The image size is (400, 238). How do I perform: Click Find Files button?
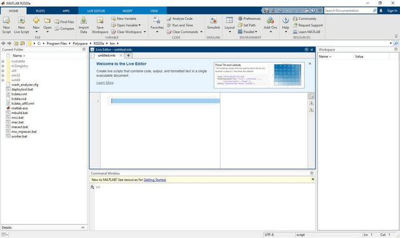tap(64, 22)
